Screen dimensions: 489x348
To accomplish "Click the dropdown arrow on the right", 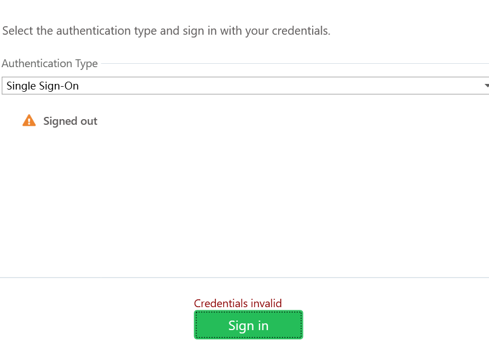I will [486, 85].
